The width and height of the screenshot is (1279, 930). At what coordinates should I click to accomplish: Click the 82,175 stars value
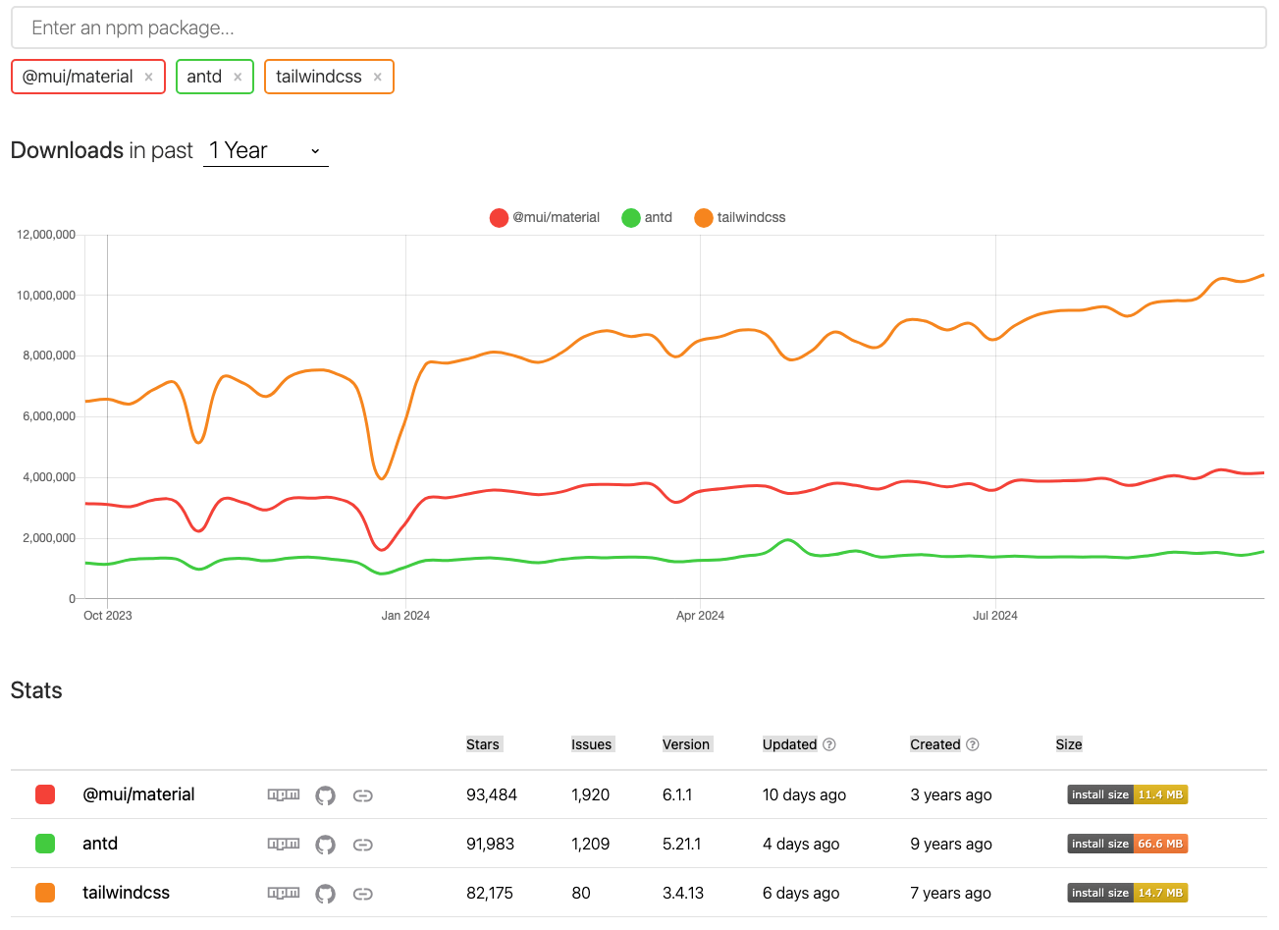(490, 893)
